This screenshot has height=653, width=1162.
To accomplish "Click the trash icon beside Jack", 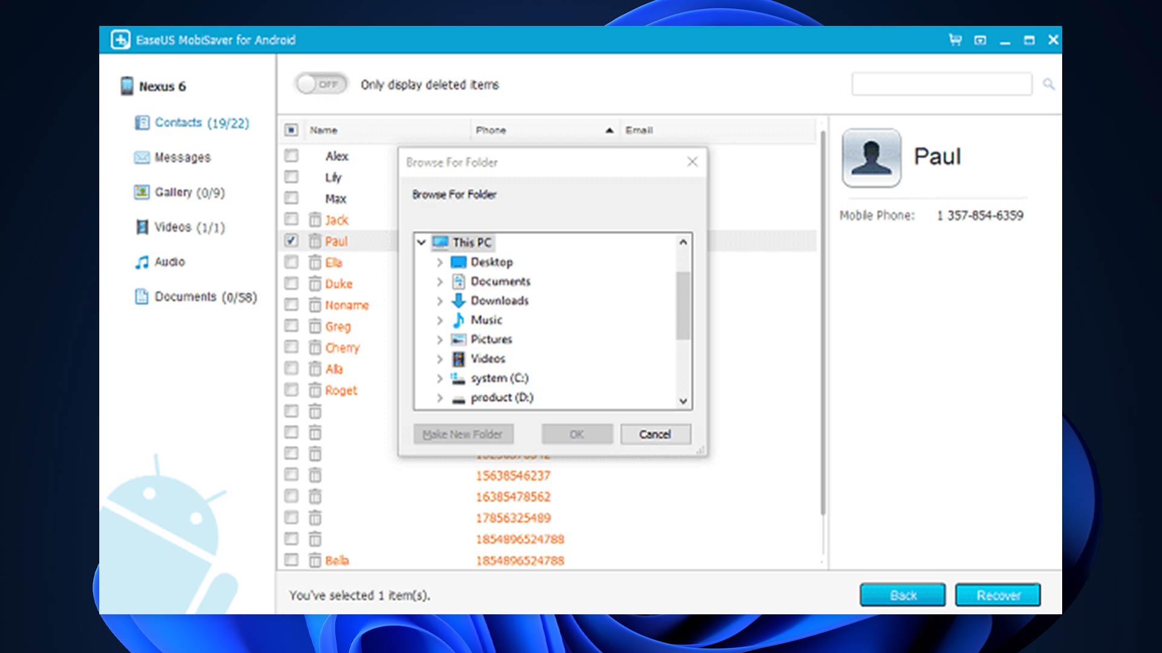I will [x=315, y=219].
